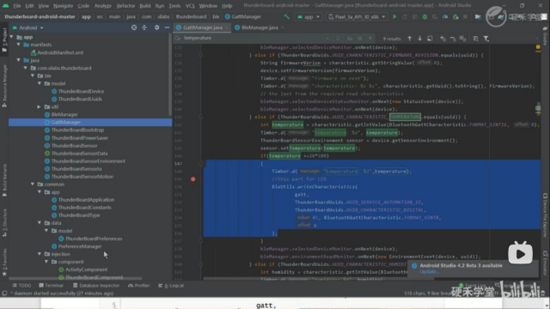The height and width of the screenshot is (309, 550).
Task: Toggle Words (W) search option
Action: tap(359, 38)
